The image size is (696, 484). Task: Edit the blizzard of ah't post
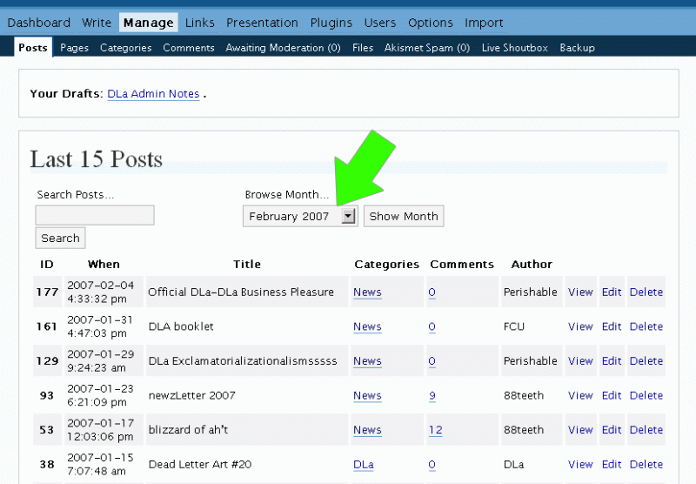click(x=612, y=429)
